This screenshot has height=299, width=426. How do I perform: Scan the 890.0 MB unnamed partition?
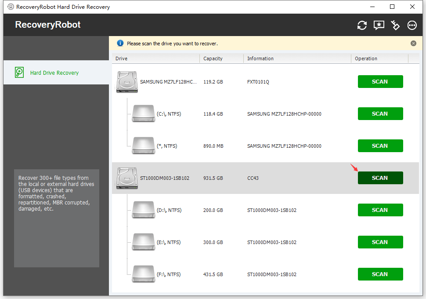click(380, 146)
